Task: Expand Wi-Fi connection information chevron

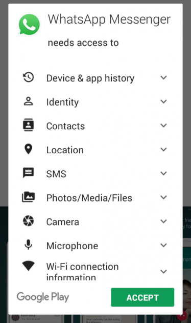Action: tap(163, 272)
